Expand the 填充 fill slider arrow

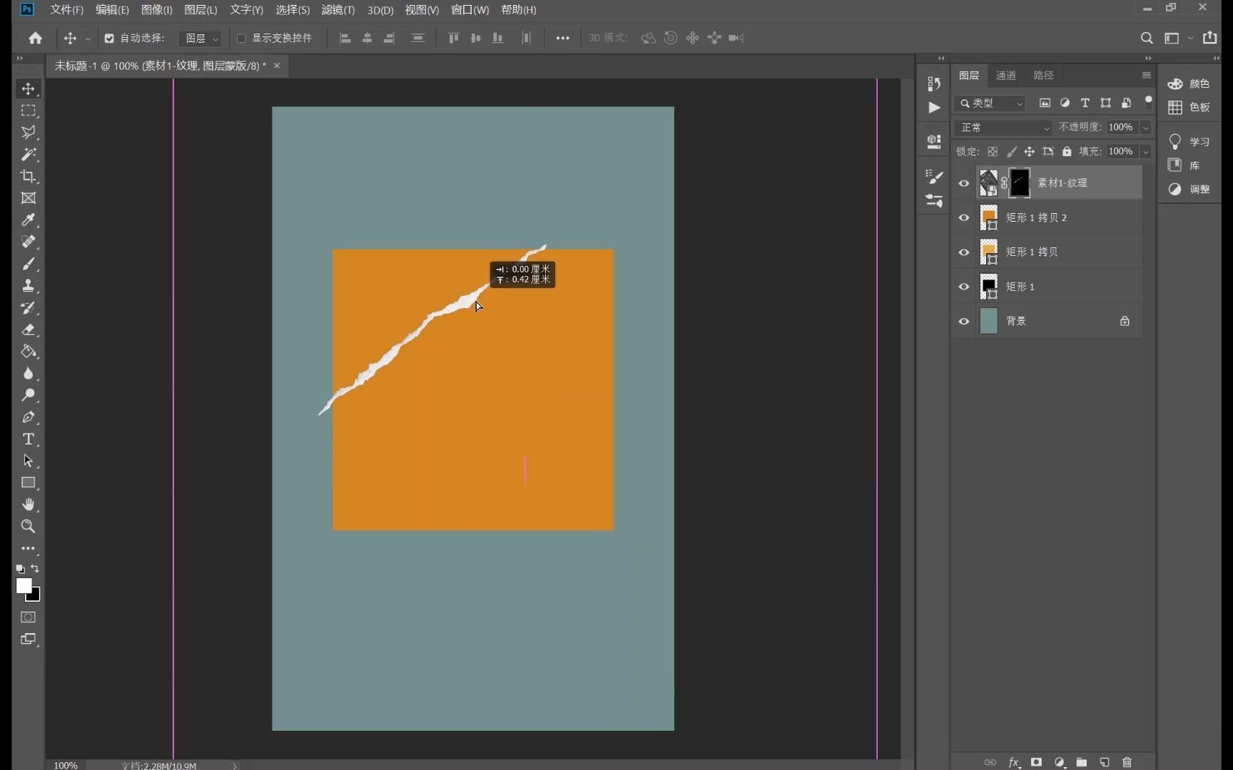(x=1146, y=152)
